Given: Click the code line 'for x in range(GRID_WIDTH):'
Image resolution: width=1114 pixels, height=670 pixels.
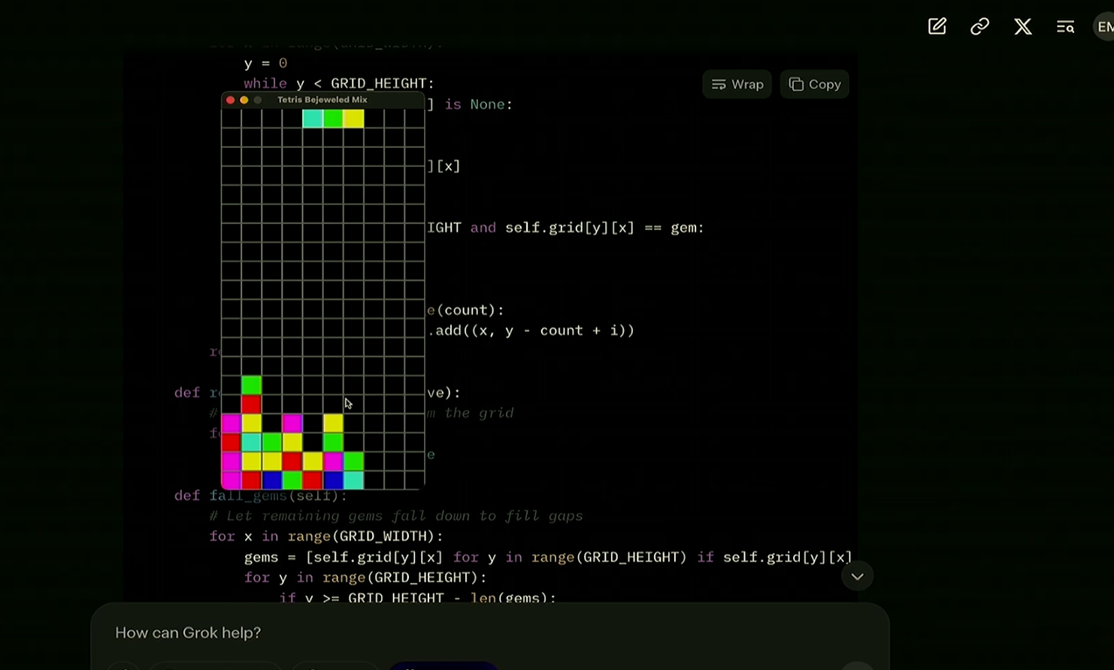Looking at the screenshot, I should (x=326, y=536).
